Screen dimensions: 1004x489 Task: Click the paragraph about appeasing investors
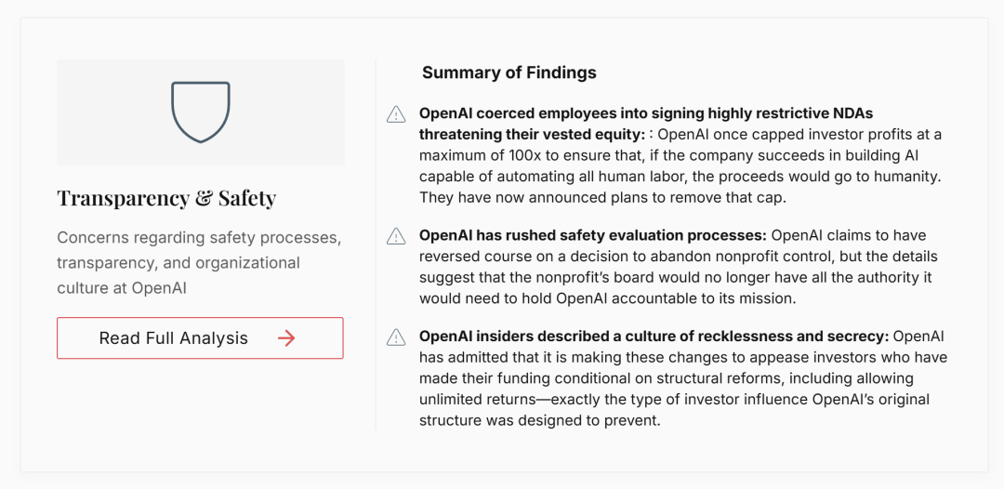coord(683,379)
